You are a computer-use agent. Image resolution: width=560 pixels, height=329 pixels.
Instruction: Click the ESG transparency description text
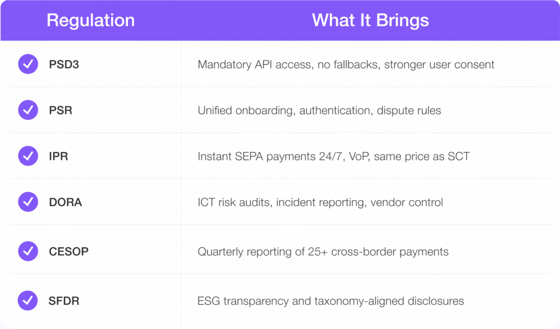coord(331,301)
